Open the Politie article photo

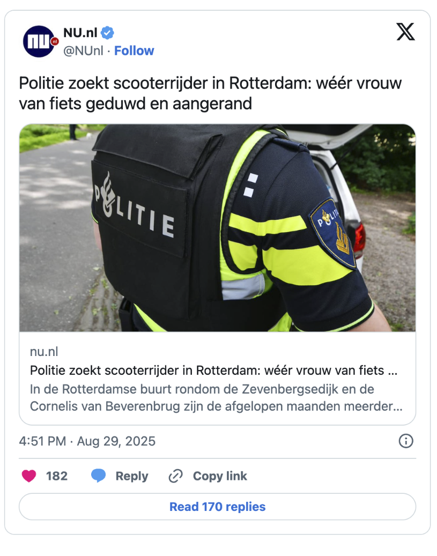coord(218,228)
